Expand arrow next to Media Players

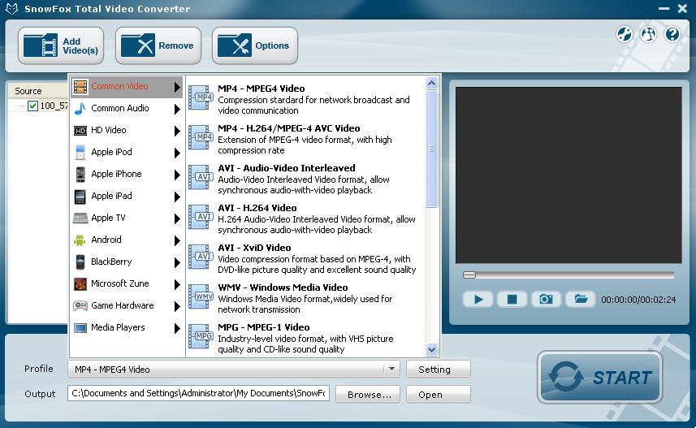click(177, 328)
